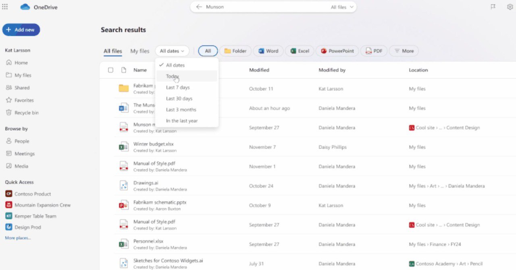Click the Excel icon for Personnel.xlsx
The height and width of the screenshot is (270, 516).
[x=124, y=244]
